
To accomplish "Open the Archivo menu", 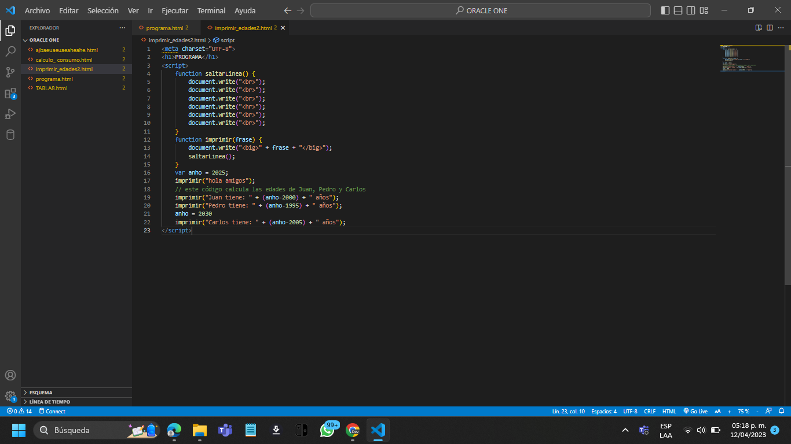I will pyautogui.click(x=37, y=10).
